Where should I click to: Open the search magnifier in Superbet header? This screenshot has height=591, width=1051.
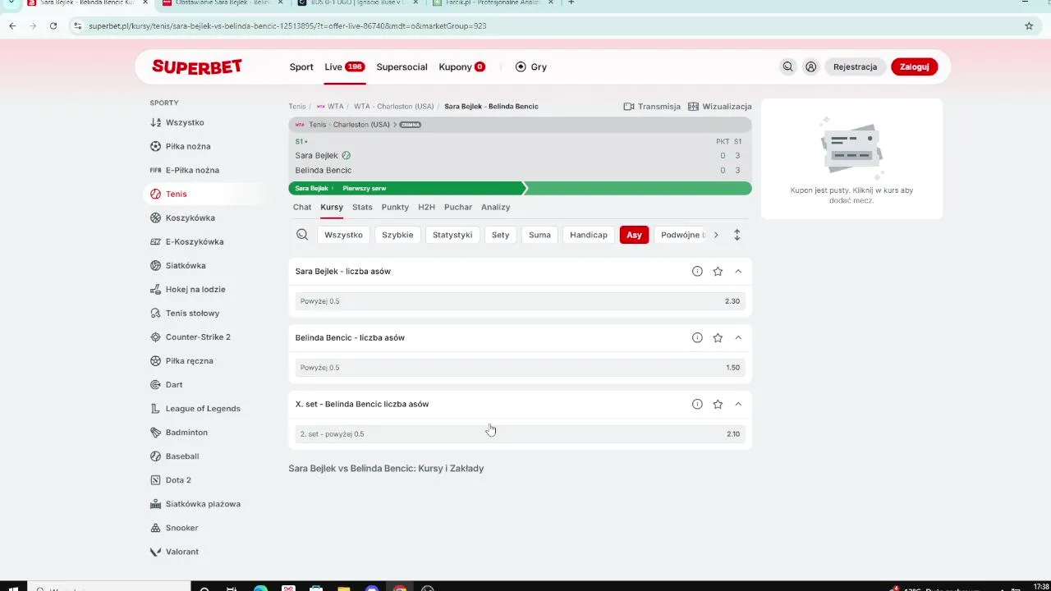point(787,67)
